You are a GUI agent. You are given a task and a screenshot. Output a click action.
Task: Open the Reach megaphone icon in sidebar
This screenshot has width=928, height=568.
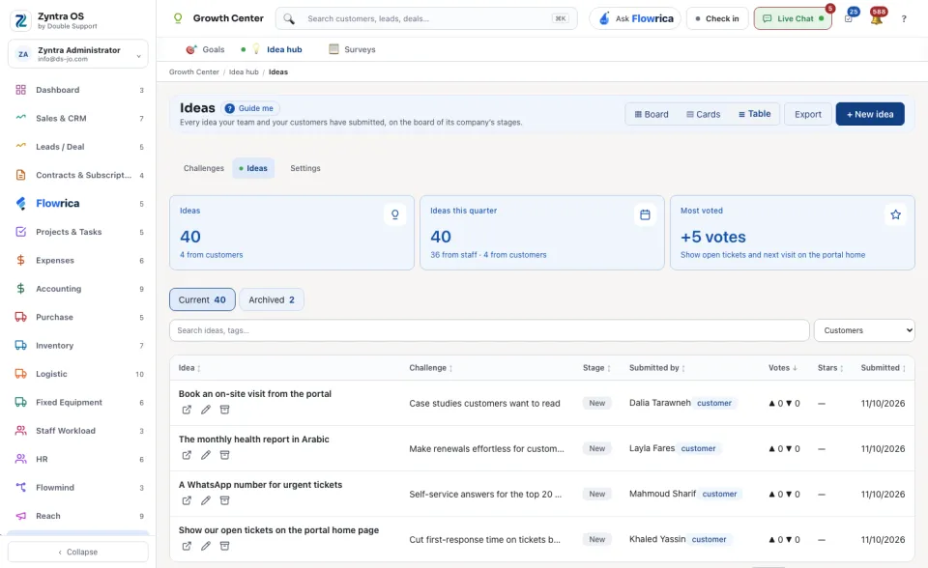[x=20, y=516]
